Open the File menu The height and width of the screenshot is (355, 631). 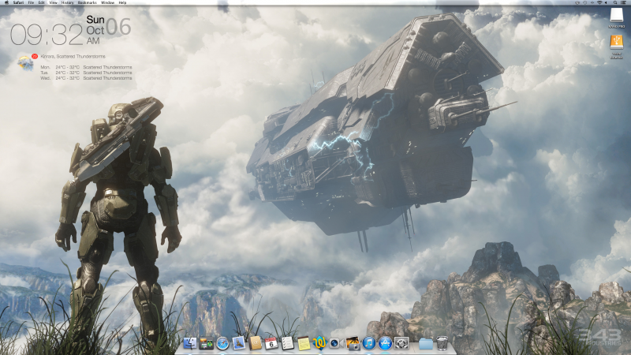[31, 2]
